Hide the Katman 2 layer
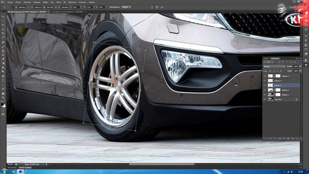Screen dimensions: 309x174 [x=265, y=76]
